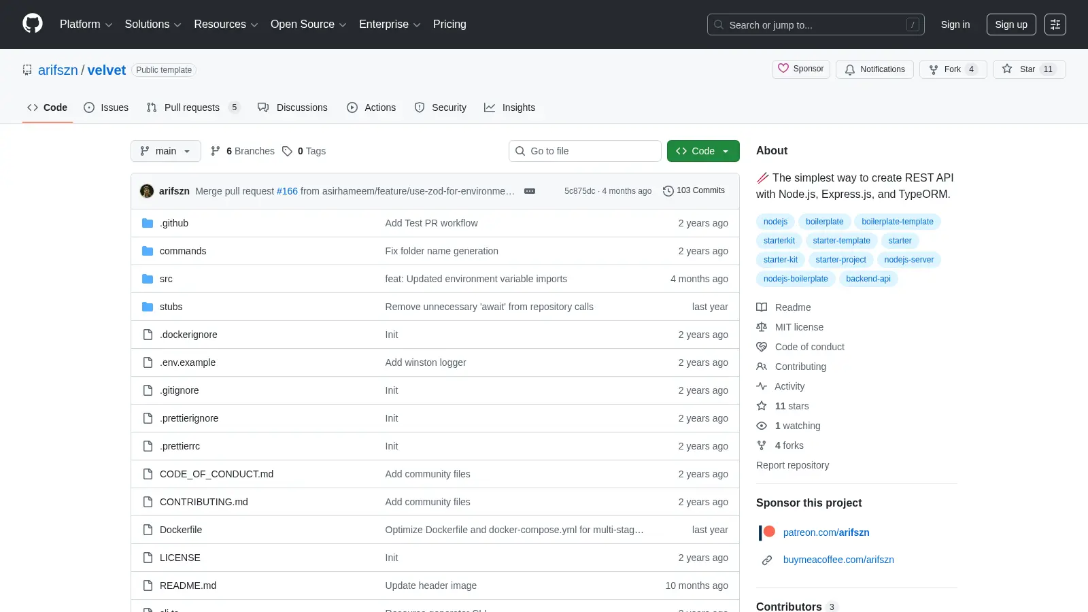
Task: Open the Discussions tab
Action: click(x=292, y=107)
